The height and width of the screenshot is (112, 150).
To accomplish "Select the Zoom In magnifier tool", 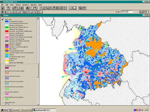I will (x=15, y=12).
